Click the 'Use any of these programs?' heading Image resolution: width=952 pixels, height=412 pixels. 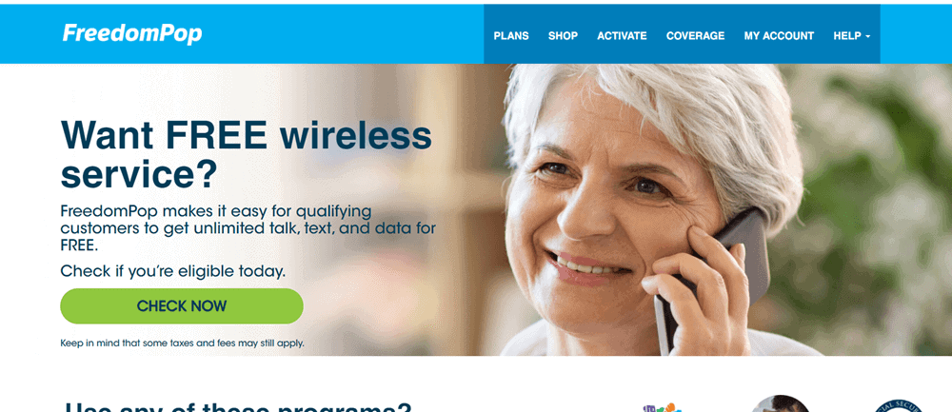pos(237,406)
